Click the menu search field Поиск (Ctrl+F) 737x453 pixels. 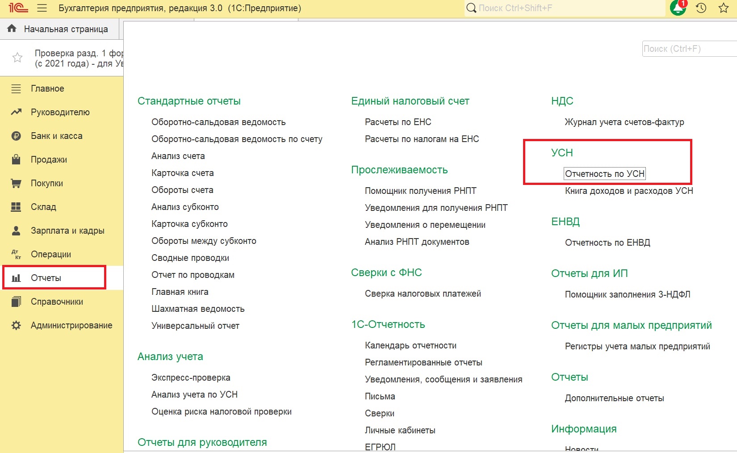tap(690, 49)
